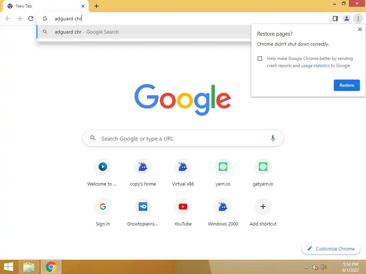The image size is (366, 274).
Task: Click the network tray icon
Action: click(324, 267)
